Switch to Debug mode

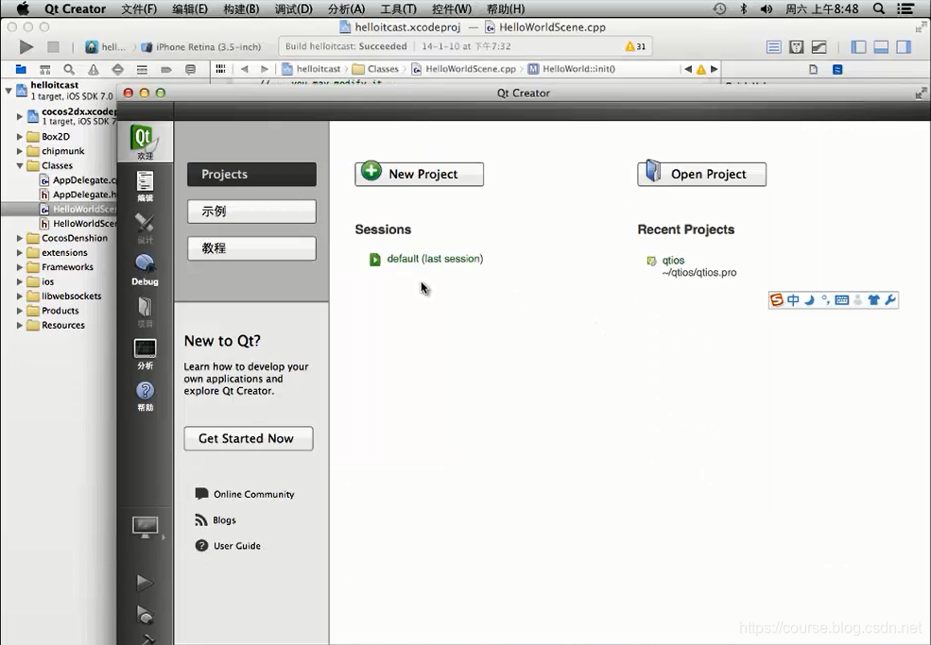click(x=145, y=270)
